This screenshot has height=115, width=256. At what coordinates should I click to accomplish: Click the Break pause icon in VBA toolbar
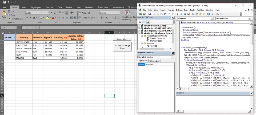pos(181,14)
